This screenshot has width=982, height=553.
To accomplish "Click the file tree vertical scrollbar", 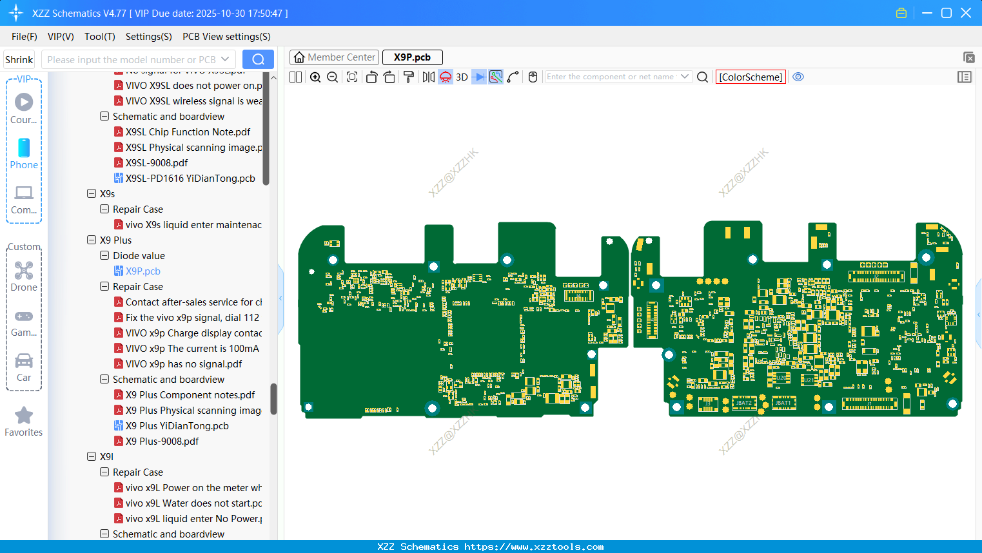I will pyautogui.click(x=273, y=399).
